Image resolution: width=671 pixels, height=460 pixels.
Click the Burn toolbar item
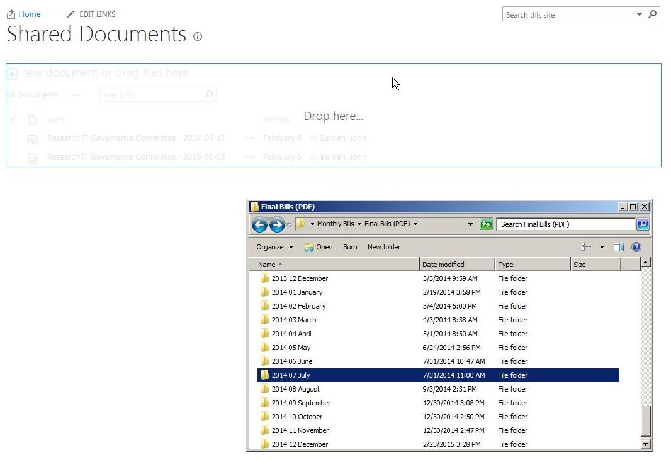(350, 247)
